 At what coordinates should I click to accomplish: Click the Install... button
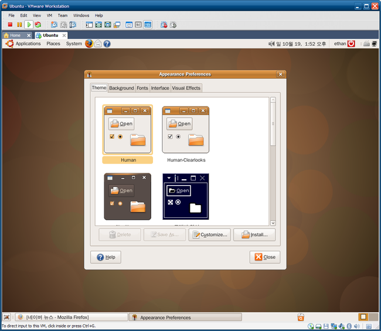[254, 235]
